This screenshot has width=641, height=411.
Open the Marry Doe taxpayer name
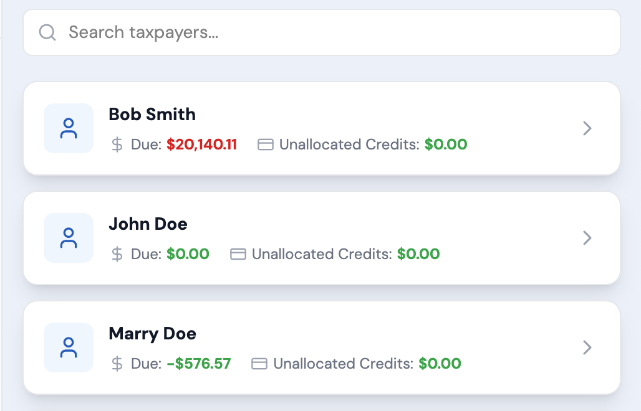click(152, 334)
